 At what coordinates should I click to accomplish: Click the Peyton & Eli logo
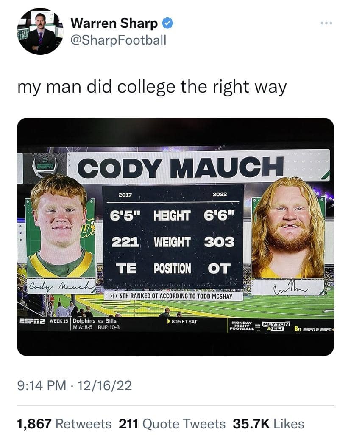[x=276, y=326]
